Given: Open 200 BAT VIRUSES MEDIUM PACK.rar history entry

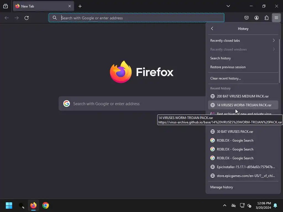Looking at the screenshot, I should (243, 96).
